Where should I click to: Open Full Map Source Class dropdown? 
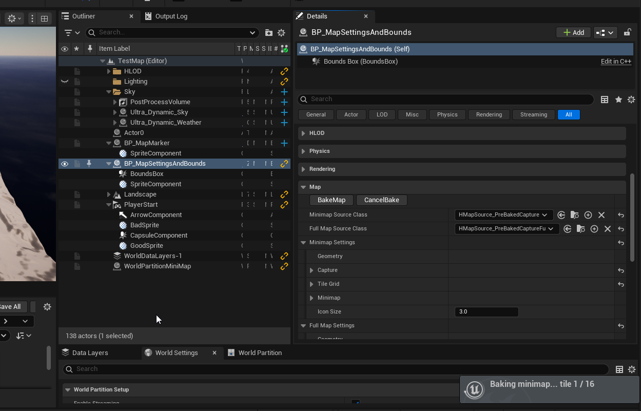coord(507,229)
